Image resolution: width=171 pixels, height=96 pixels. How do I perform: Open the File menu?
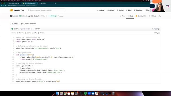[x=9, y=1]
